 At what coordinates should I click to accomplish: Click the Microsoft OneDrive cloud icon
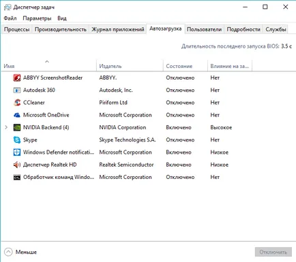pos(17,115)
